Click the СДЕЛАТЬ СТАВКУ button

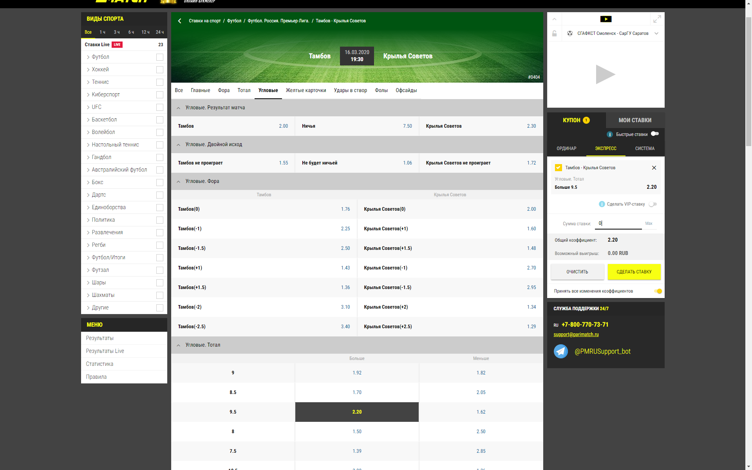(634, 272)
